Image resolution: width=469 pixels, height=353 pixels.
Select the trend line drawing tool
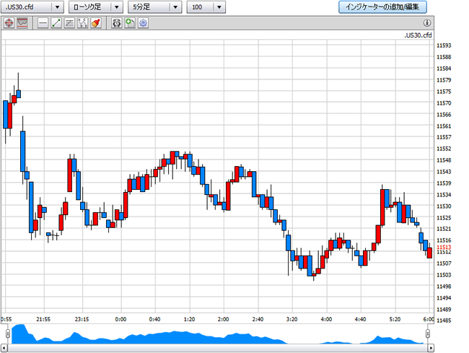pyautogui.click(x=56, y=23)
